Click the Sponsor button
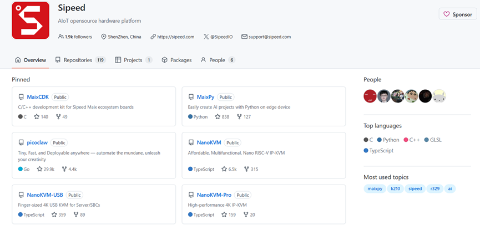Viewport: 480px width, 225px height. pyautogui.click(x=458, y=14)
